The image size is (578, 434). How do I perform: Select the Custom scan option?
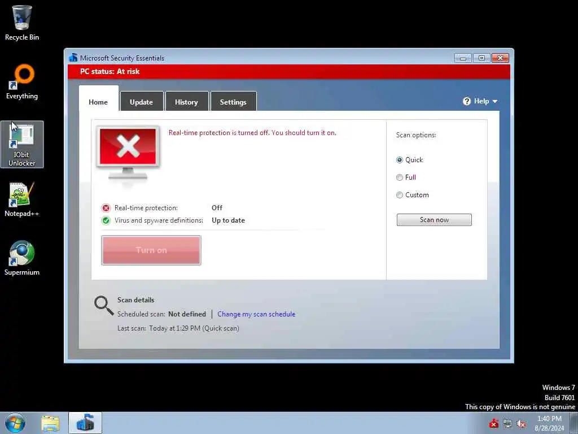pos(413,195)
